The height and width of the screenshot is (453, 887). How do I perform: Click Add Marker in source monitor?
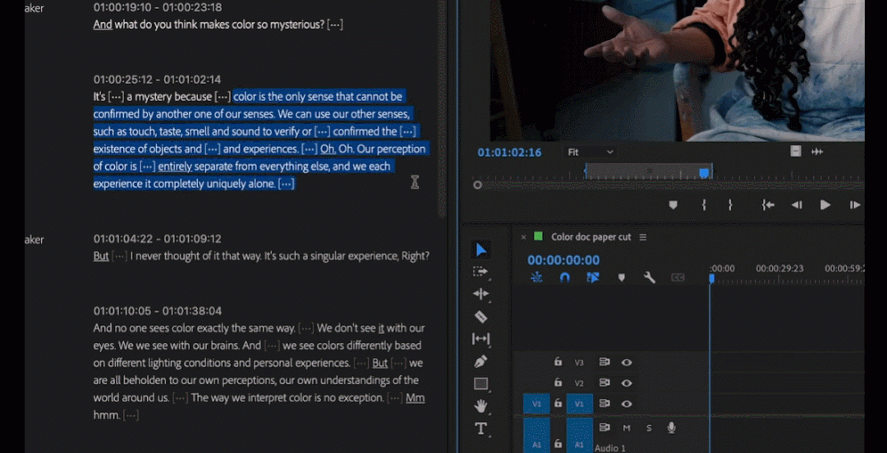coord(673,204)
